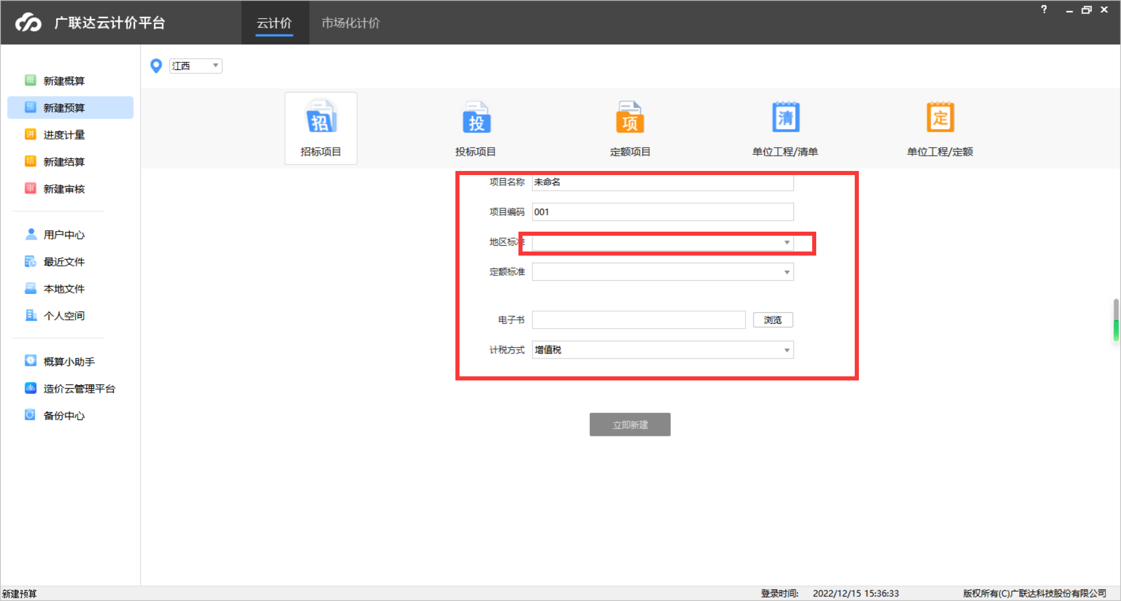1121x601 pixels.
Task: Click the Glodon cloud logo icon
Action: (28, 23)
